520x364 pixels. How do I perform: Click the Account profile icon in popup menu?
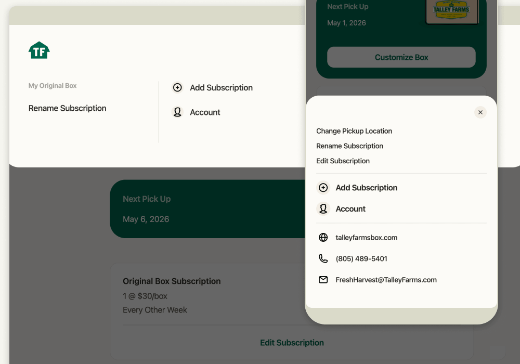click(x=323, y=209)
